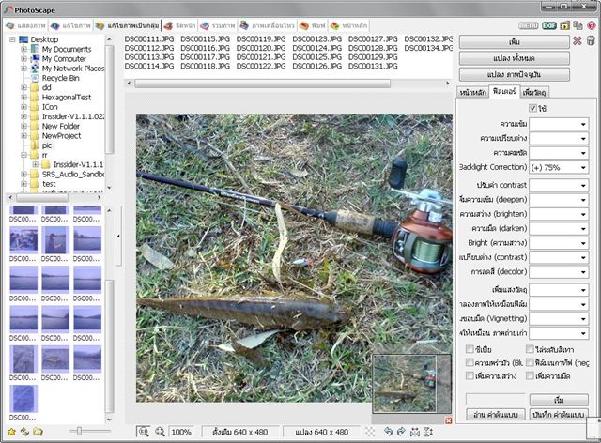
Task: Click the file list horizontal scrollbar
Action: [263, 84]
